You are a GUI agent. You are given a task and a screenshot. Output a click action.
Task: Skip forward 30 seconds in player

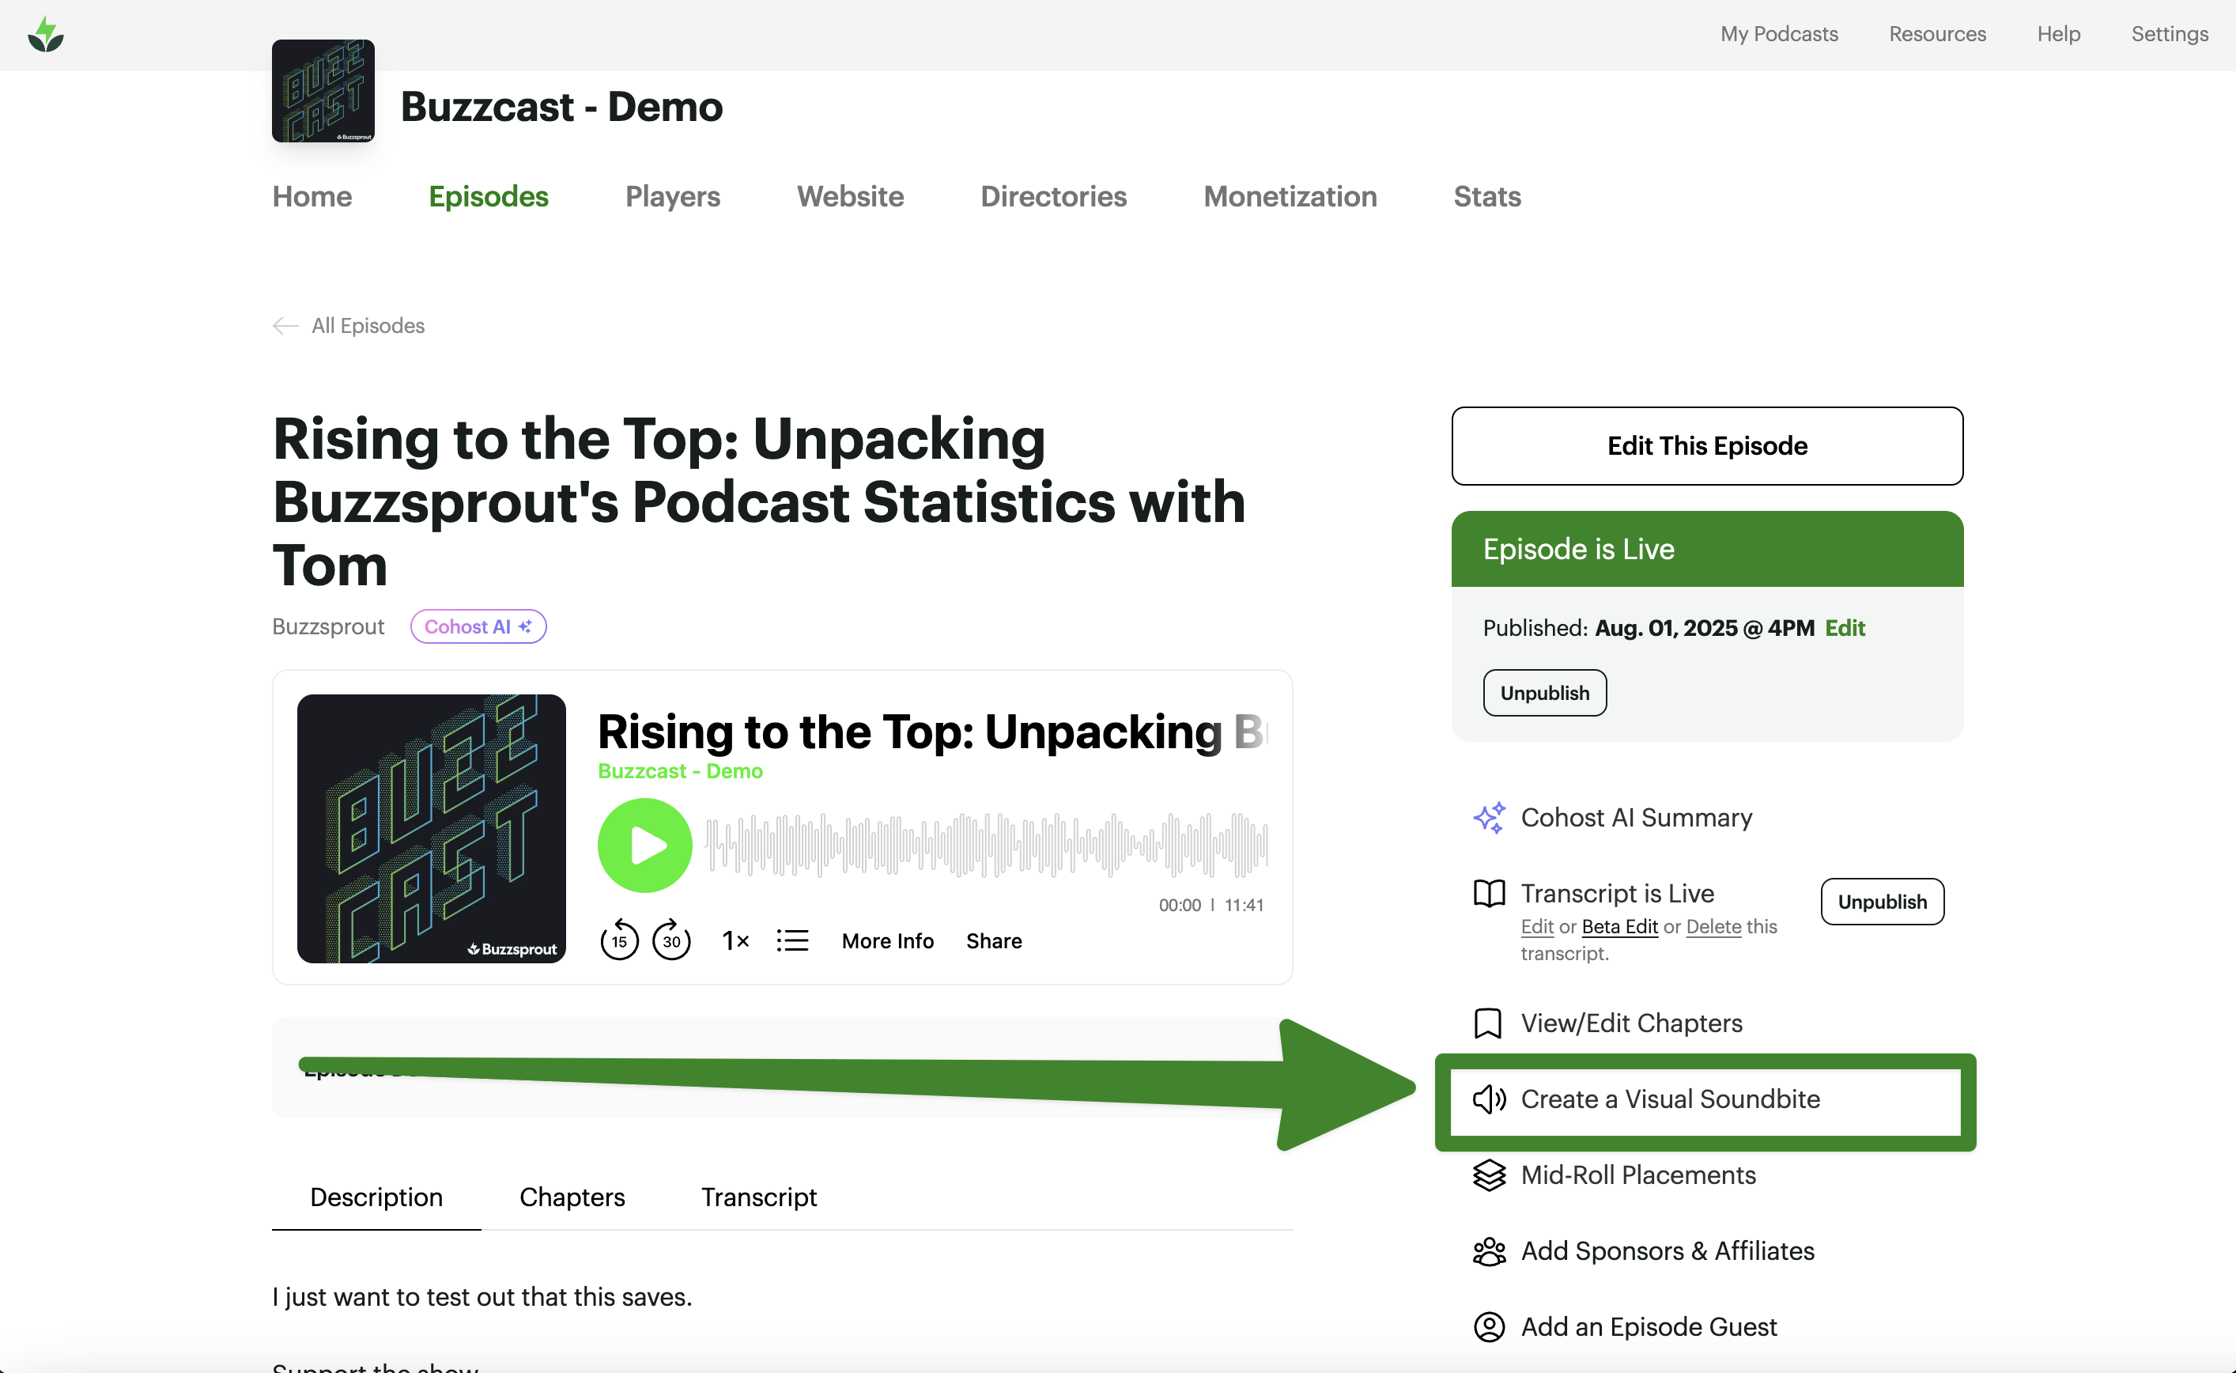point(672,940)
